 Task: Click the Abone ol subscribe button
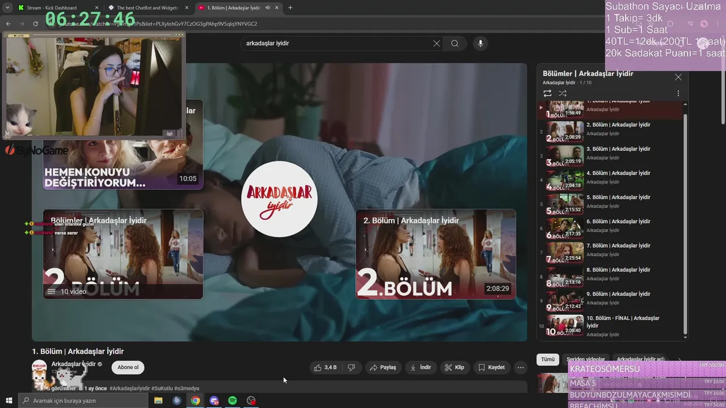tap(128, 367)
